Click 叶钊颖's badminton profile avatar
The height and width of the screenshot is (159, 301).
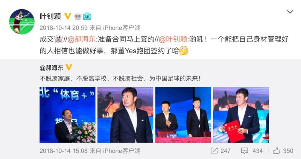click(x=22, y=22)
